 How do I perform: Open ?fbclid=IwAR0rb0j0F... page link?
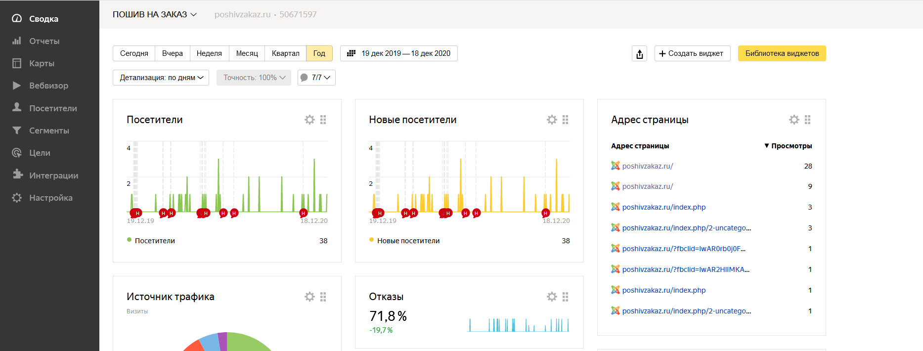(x=684, y=249)
